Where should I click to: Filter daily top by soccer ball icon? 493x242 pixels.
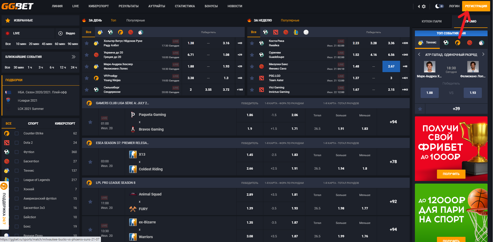[110, 32]
